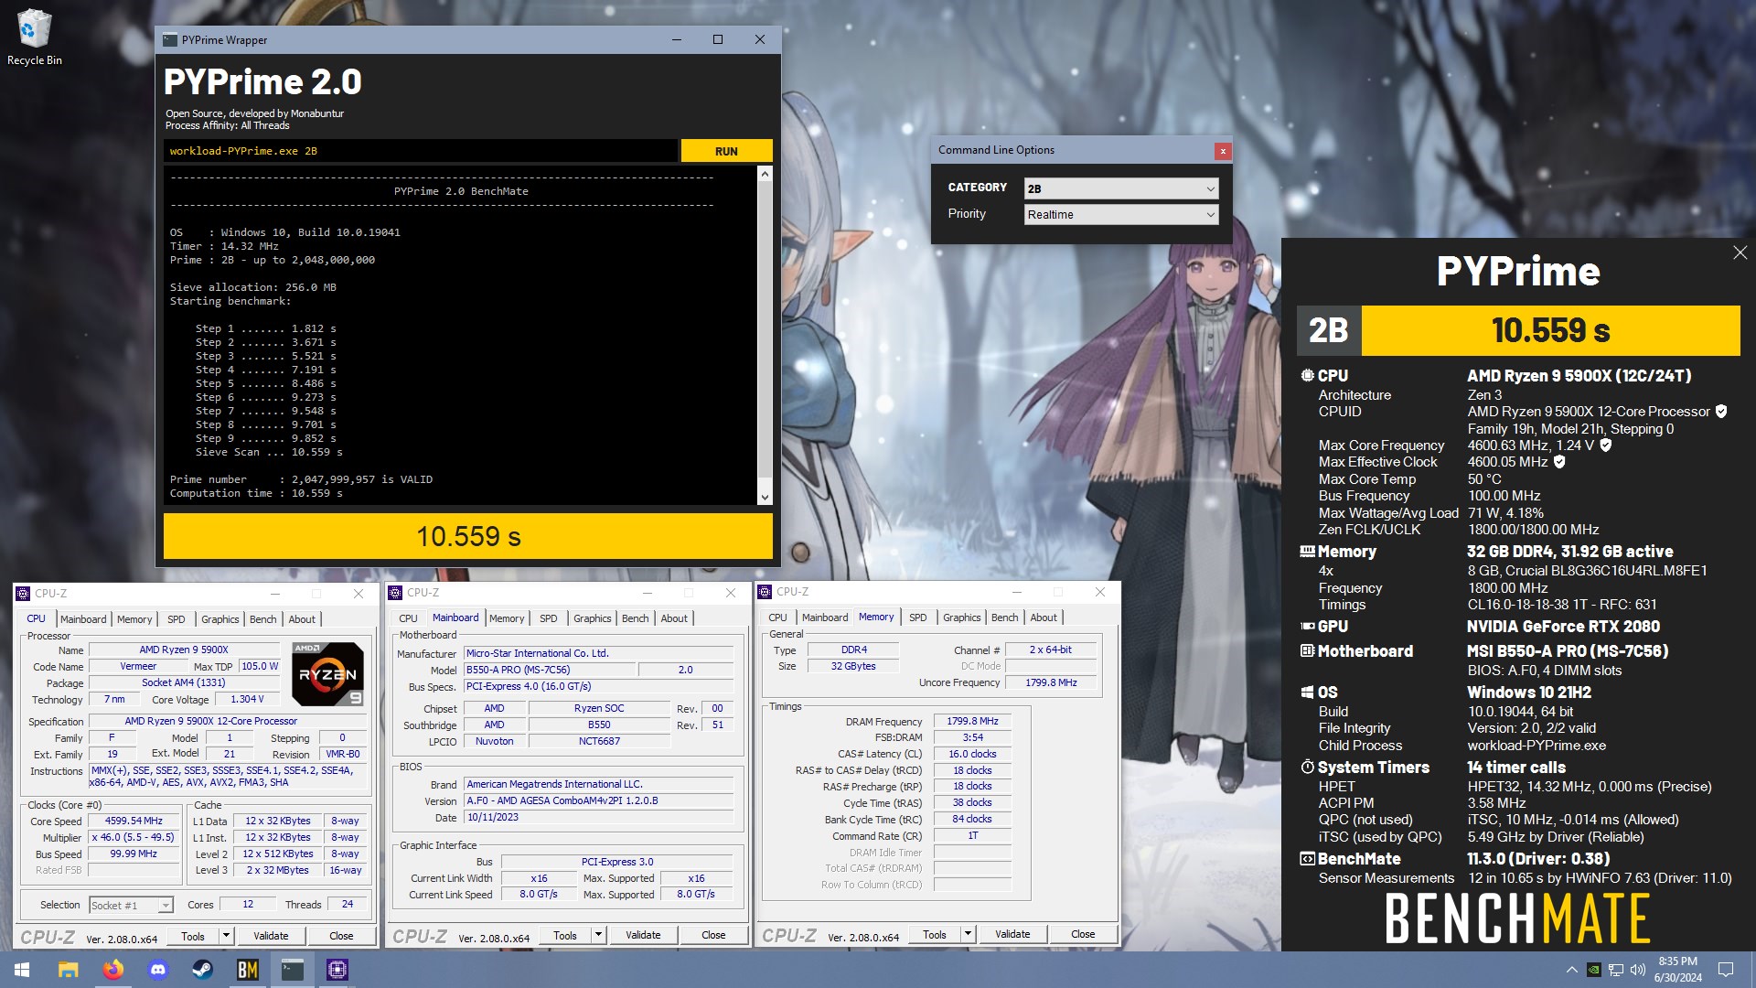Screen dimensions: 1756x988
Task: Open Bench tab in first CPU-Z window
Action: [x=263, y=619]
